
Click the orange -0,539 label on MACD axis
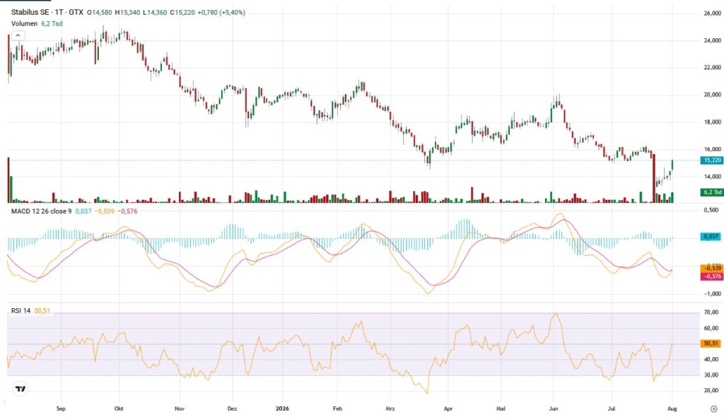(x=711, y=269)
